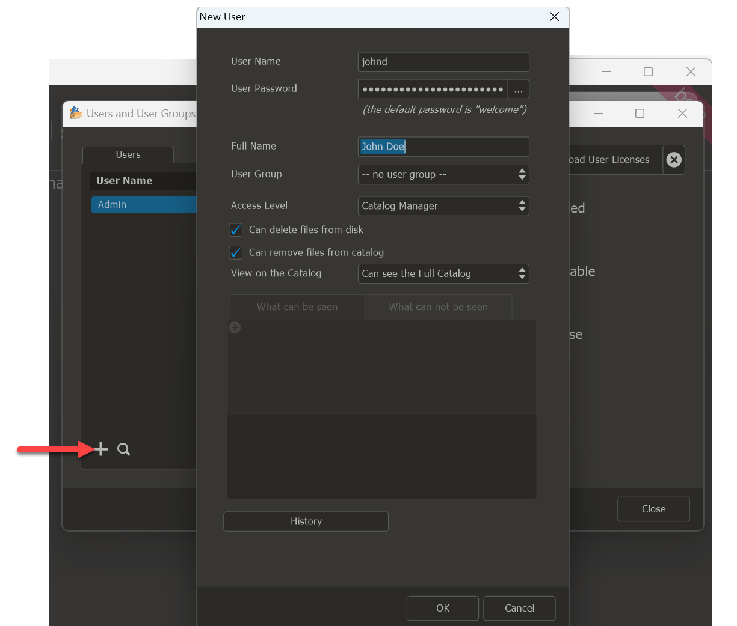Open password options ellipsis button
Viewport: 737px width, 626px height.
(x=518, y=90)
